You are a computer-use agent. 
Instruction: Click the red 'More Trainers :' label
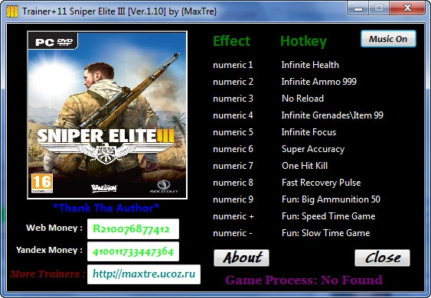(47, 274)
